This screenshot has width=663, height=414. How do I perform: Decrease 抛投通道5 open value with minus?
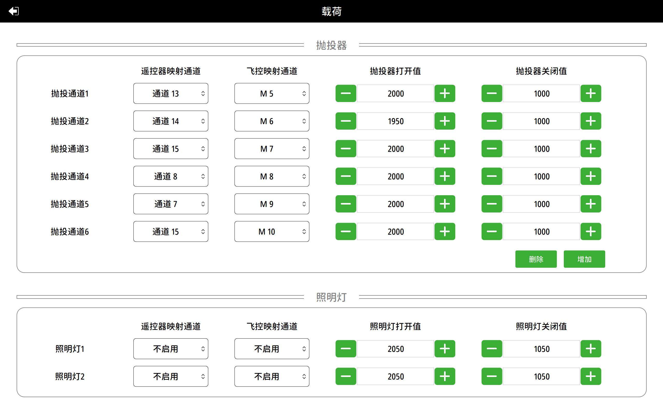tap(346, 204)
